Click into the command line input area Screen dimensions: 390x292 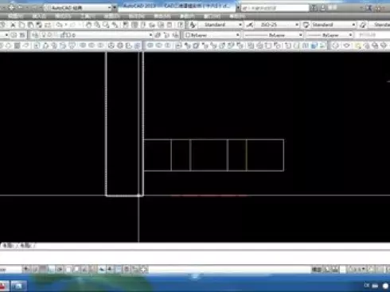coord(195,256)
